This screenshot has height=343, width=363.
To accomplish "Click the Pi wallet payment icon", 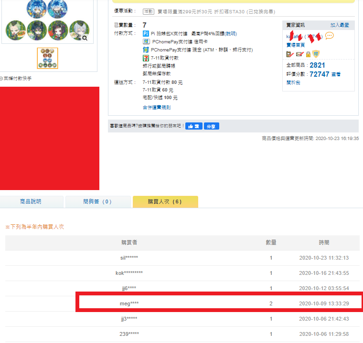I will [146, 34].
